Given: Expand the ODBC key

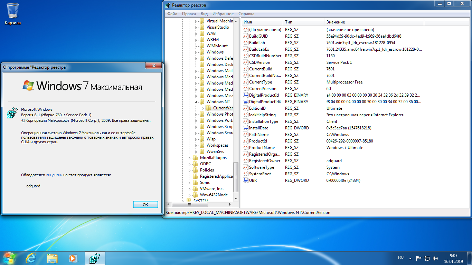Looking at the screenshot, I should tap(190, 164).
